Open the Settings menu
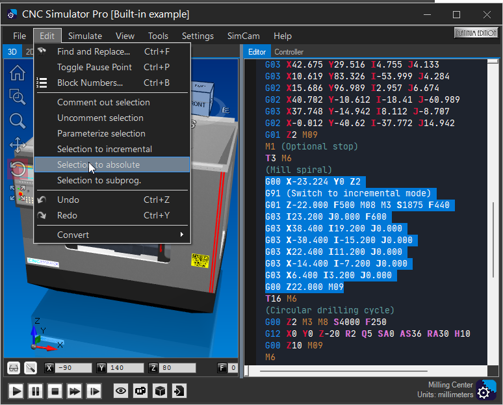 point(198,36)
